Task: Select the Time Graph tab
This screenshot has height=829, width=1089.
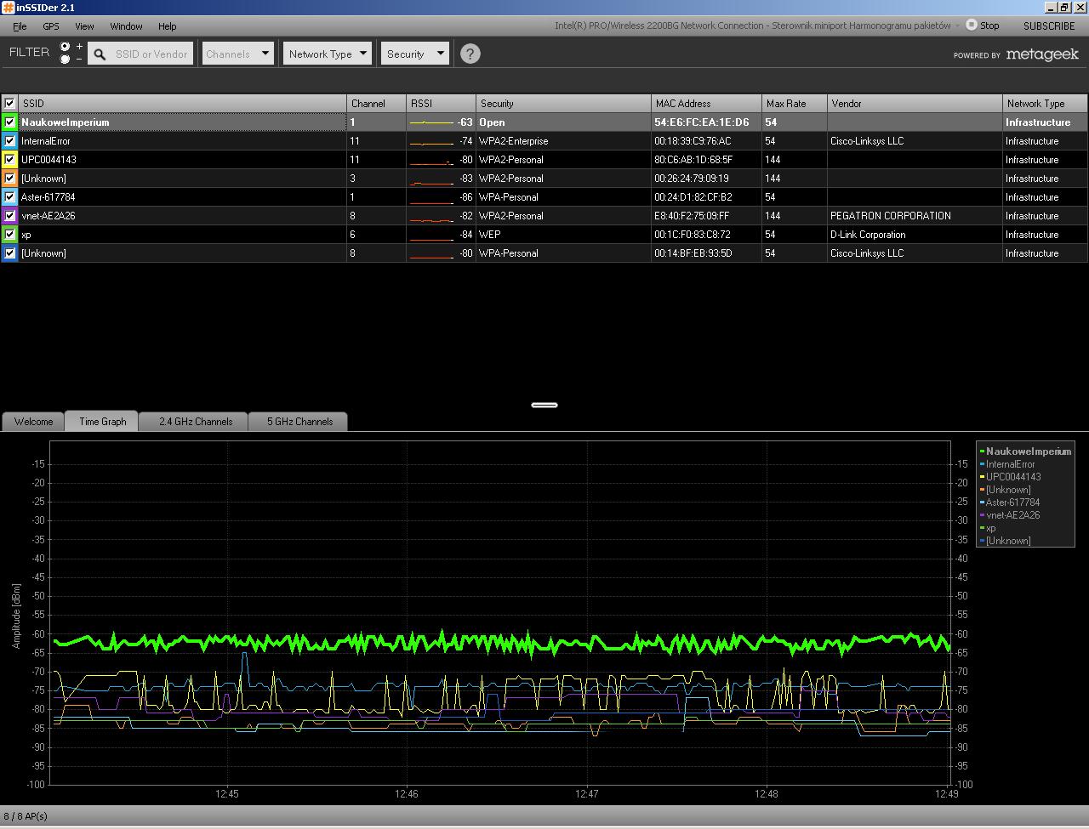Action: 102,421
